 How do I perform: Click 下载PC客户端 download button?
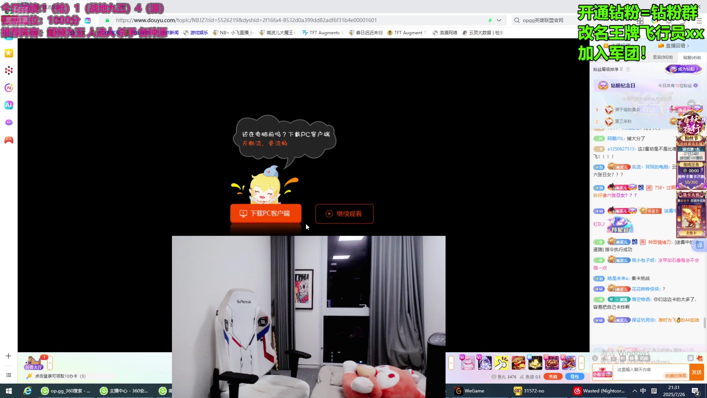265,213
